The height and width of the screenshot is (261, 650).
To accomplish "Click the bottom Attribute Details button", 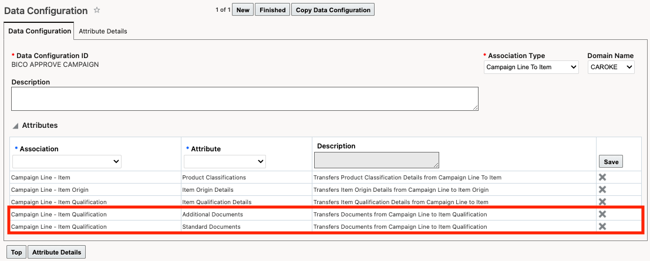I will (57, 252).
